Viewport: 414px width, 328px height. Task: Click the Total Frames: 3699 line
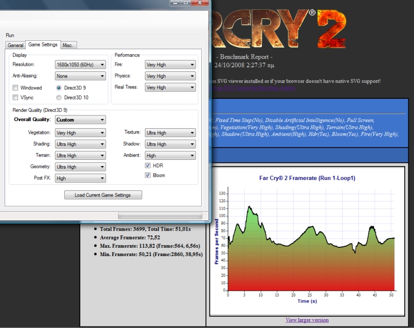[x=145, y=229]
